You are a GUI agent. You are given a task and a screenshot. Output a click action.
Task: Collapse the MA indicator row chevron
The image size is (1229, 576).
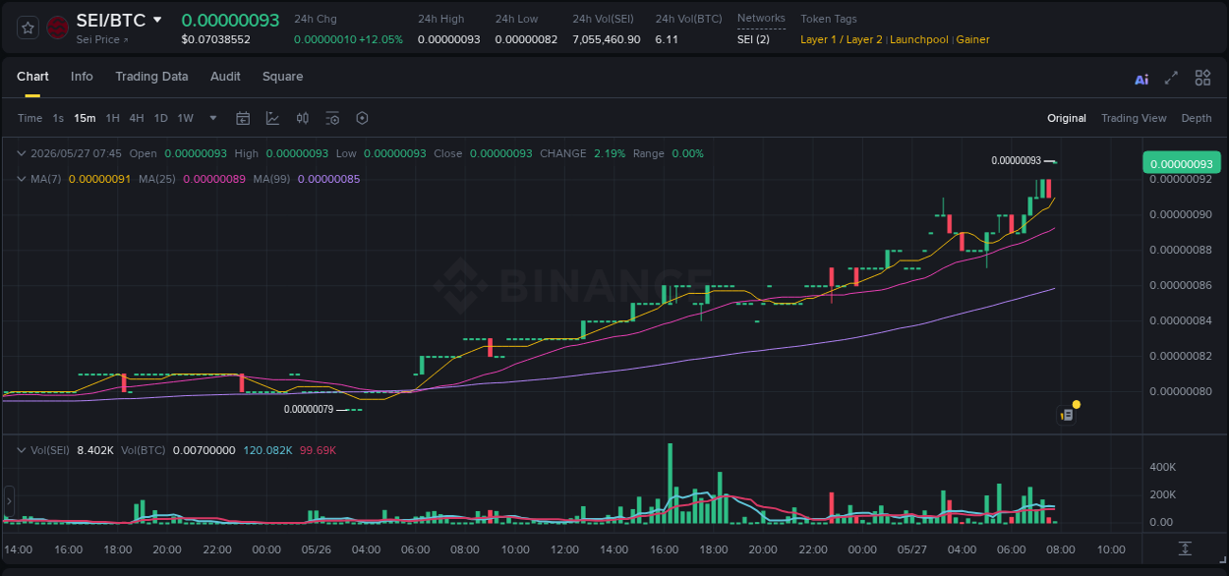pos(21,179)
